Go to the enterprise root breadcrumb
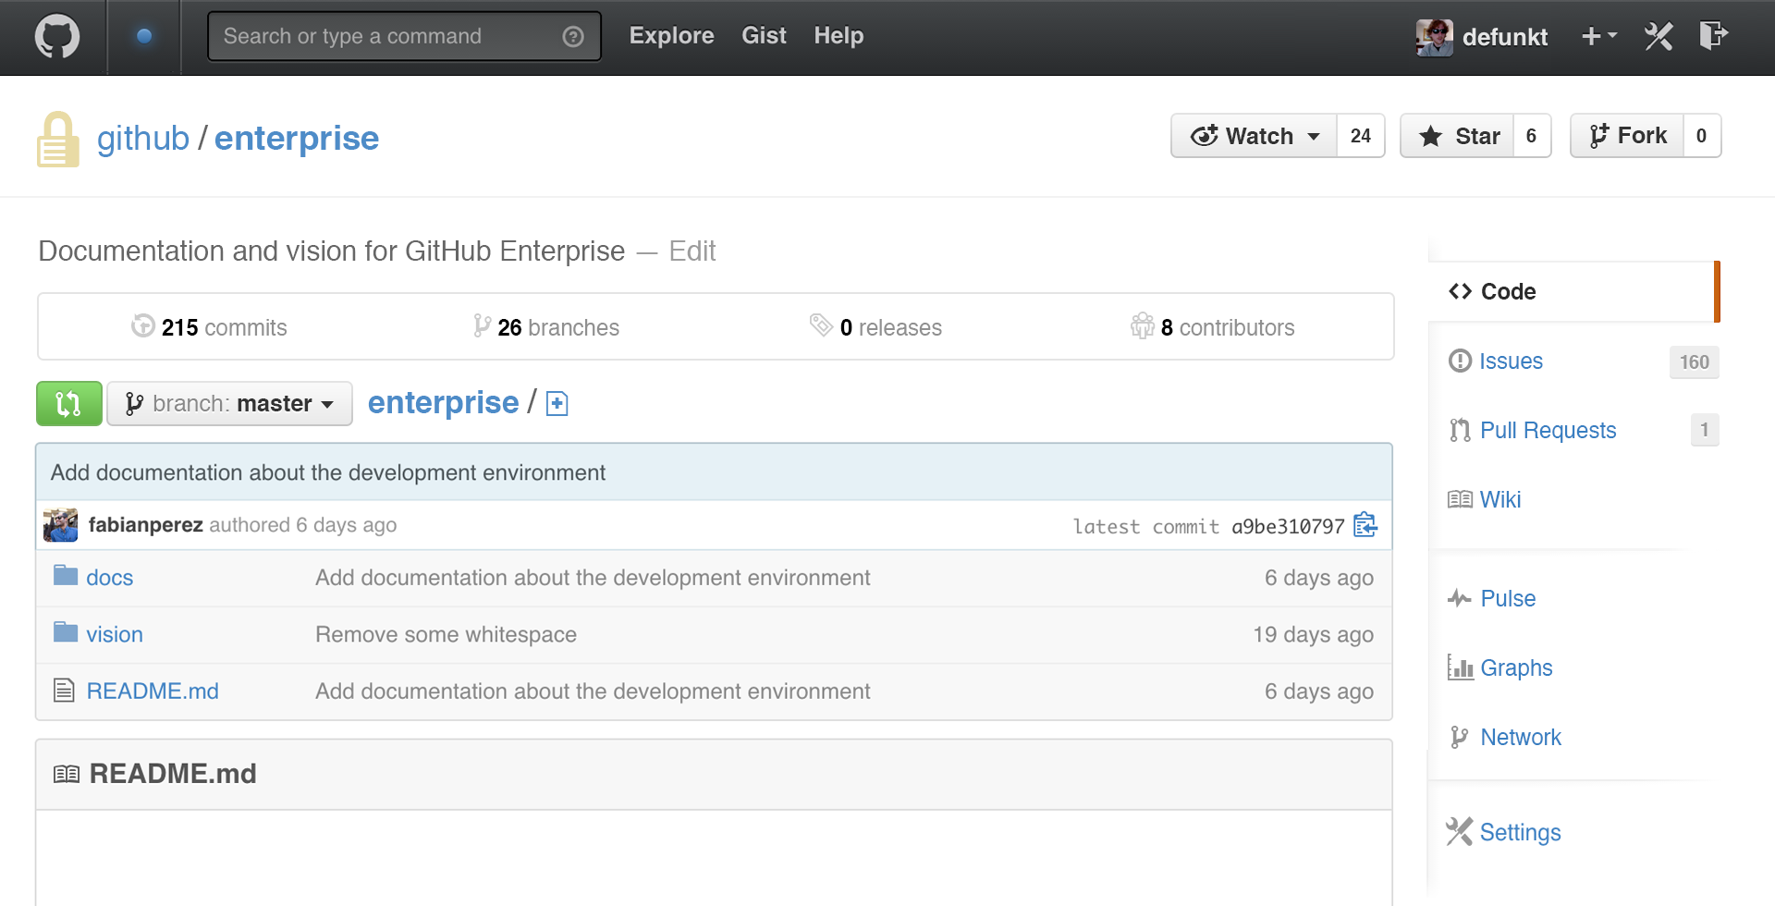Viewport: 1775px width, 906px height. (x=443, y=402)
